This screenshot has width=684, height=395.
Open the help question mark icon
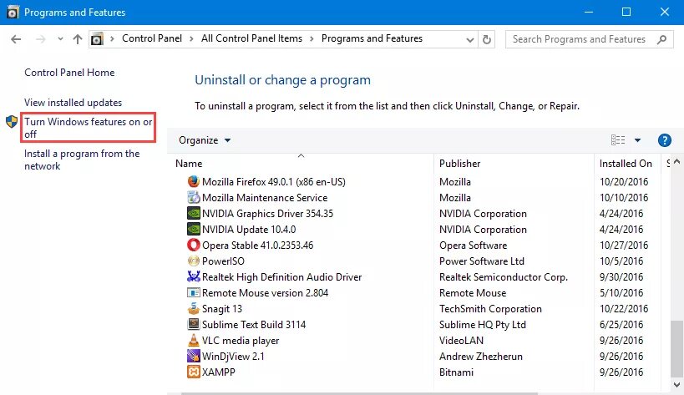[x=664, y=140]
